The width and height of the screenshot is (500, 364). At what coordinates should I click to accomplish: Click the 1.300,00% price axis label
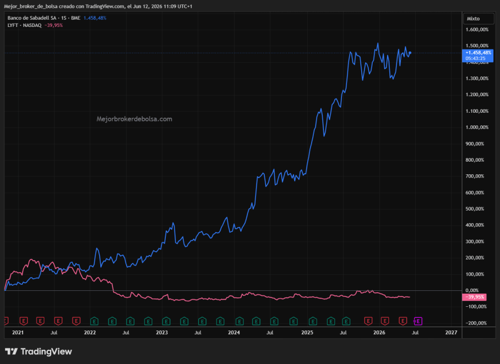[x=477, y=79]
